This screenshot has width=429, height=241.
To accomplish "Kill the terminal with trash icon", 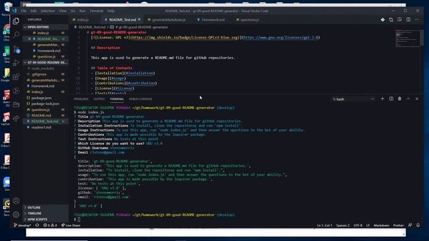I will [400, 98].
